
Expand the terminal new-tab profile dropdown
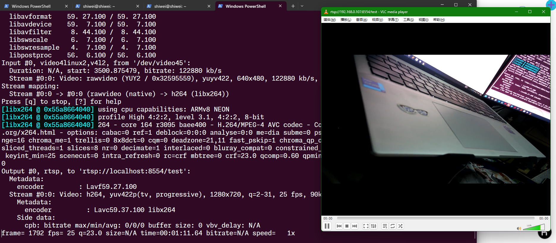pyautogui.click(x=302, y=6)
